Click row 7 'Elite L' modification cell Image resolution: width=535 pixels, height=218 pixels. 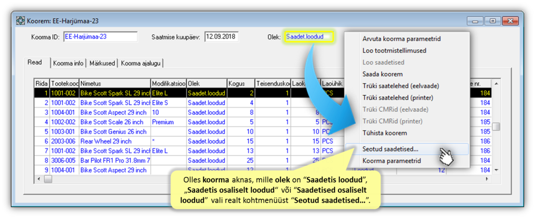tap(169, 151)
